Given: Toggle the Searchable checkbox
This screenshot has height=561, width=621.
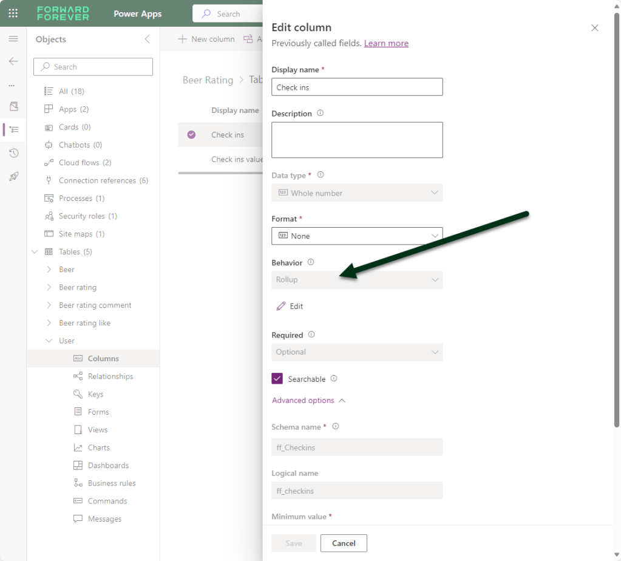Looking at the screenshot, I should [277, 379].
